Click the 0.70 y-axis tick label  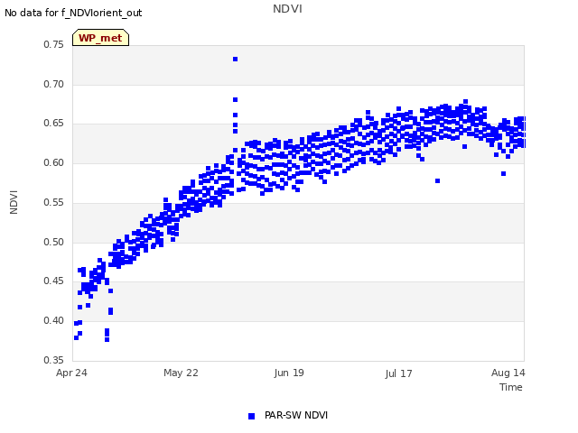pos(54,84)
